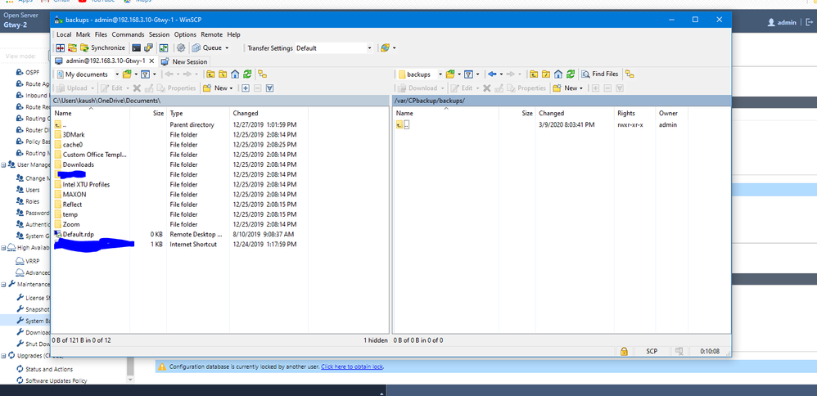This screenshot has height=396, width=817.
Task: Close the admin@192.168.3.10-Gtwy-1 session tab
Action: click(151, 61)
